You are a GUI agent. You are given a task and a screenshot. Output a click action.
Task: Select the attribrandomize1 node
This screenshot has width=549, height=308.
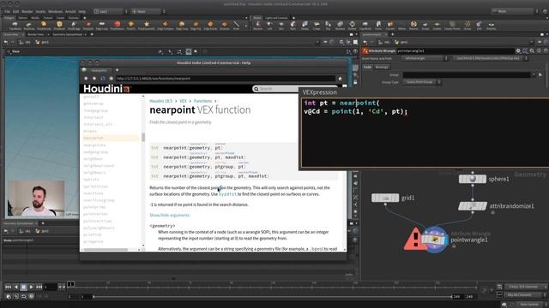tap(473, 206)
